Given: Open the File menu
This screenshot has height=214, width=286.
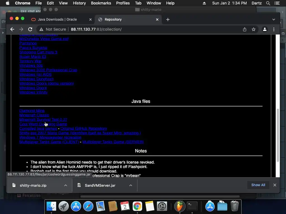Looking at the screenshot, I should pyautogui.click(x=39, y=3).
